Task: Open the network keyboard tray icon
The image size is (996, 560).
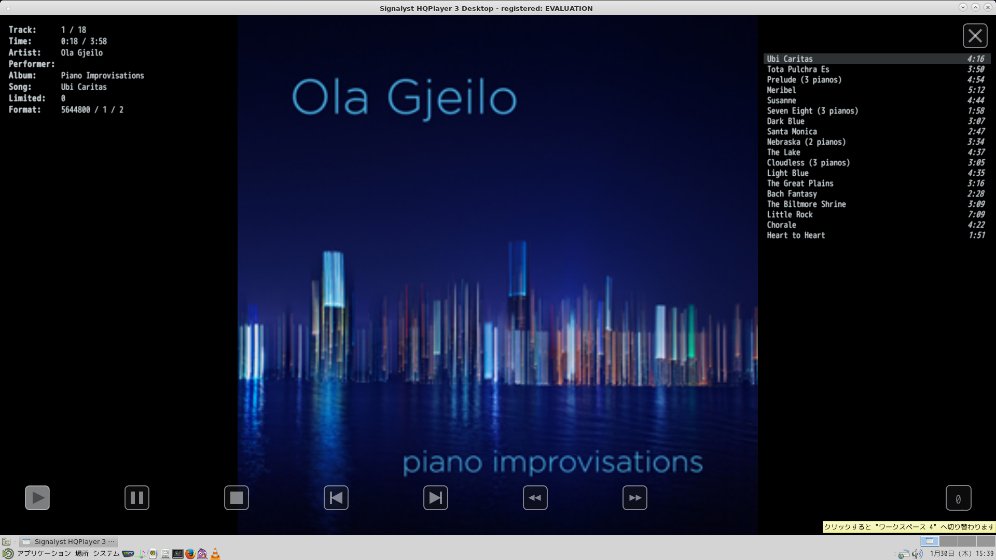Action: click(x=904, y=554)
